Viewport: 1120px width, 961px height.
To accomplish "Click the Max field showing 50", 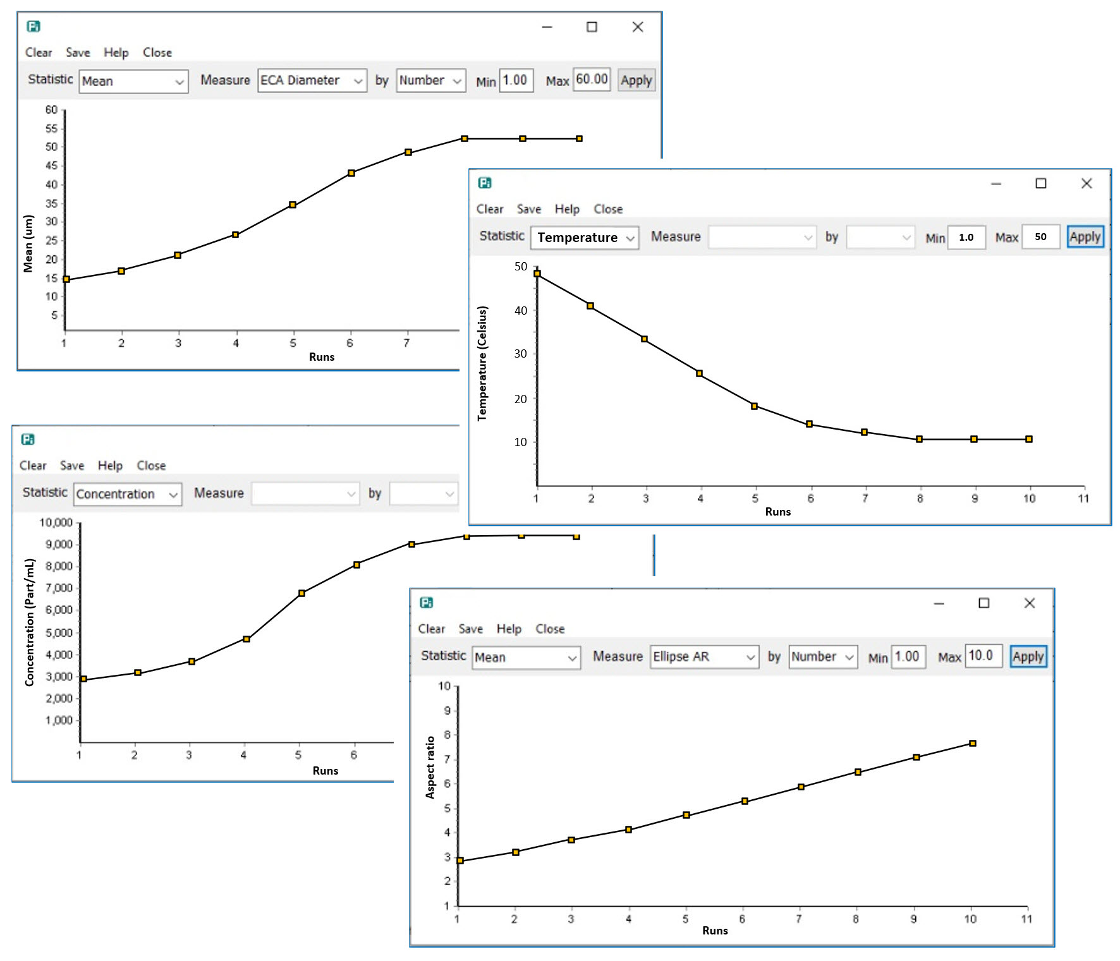I will point(1040,237).
